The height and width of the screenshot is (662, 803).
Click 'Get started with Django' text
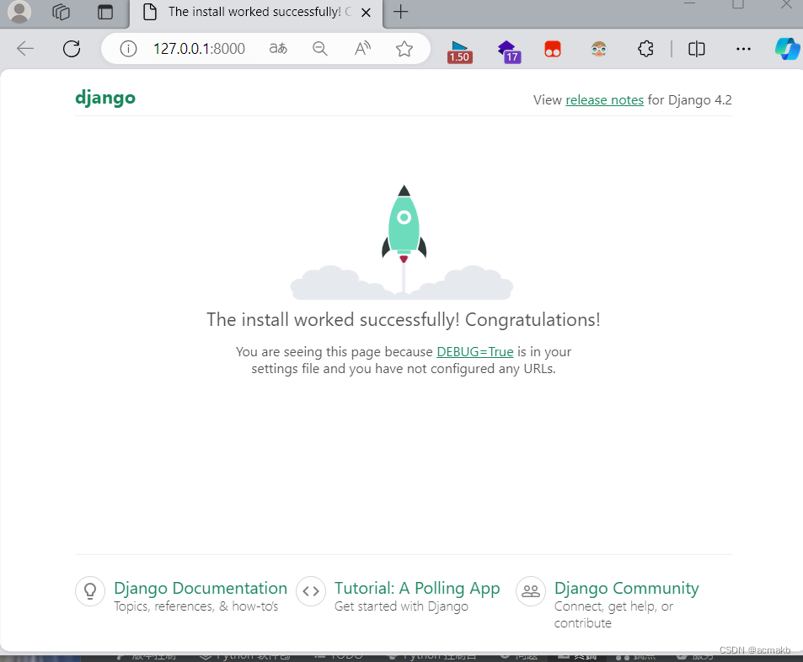click(401, 606)
